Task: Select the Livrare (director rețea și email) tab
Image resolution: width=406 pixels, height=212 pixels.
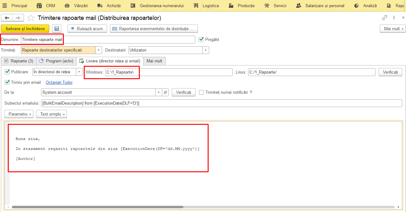Action: 110,61
